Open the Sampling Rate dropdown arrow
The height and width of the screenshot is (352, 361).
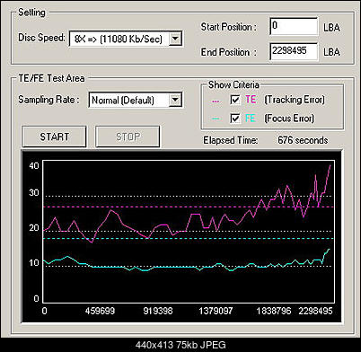175,100
